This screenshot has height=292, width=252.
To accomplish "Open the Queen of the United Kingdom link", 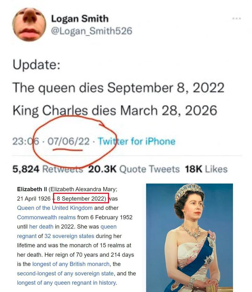I will point(55,208).
